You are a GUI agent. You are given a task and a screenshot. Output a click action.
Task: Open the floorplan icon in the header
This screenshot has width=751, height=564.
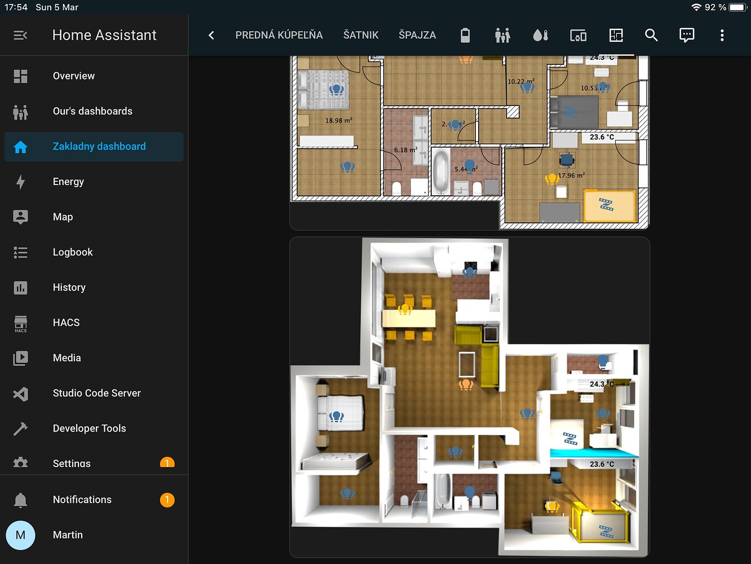tap(616, 35)
